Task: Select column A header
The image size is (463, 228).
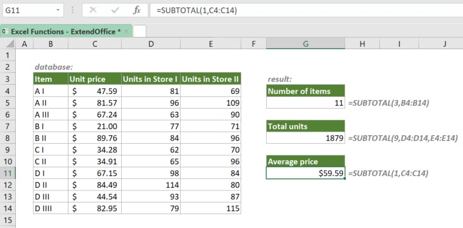Action: click(x=24, y=44)
